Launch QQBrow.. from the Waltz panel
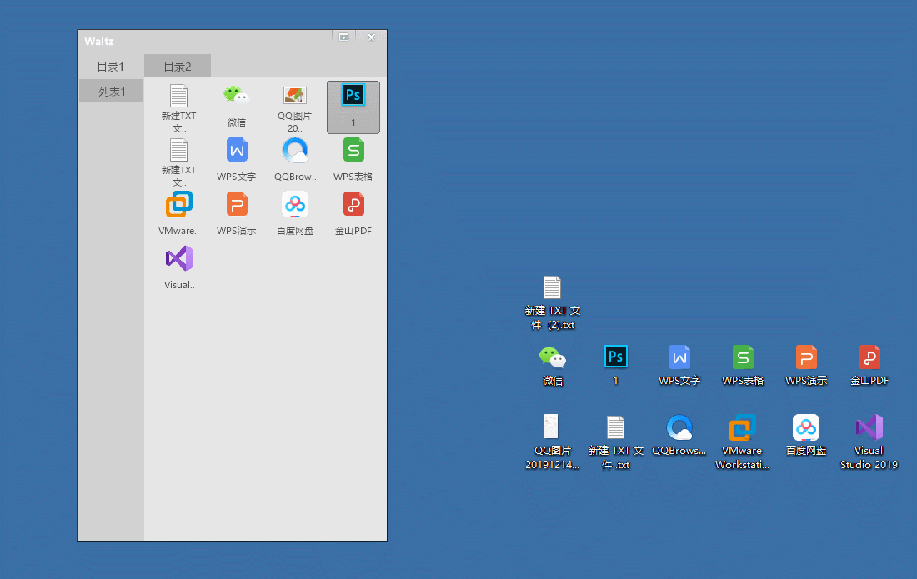Screen dimensions: 917x579 point(295,160)
